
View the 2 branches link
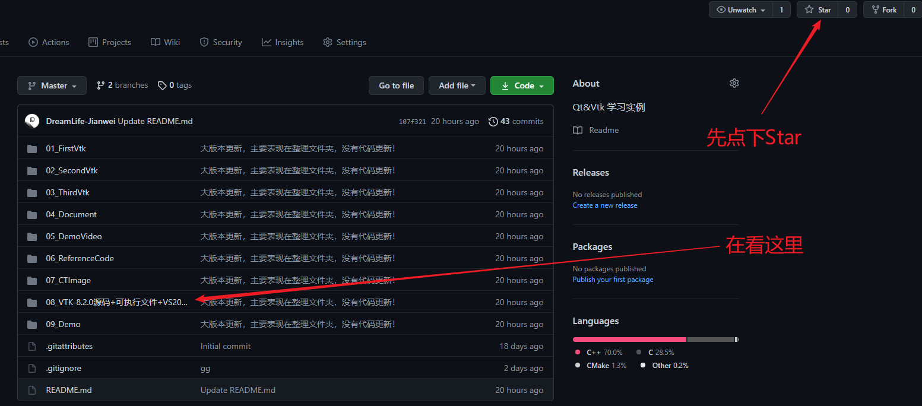point(122,85)
